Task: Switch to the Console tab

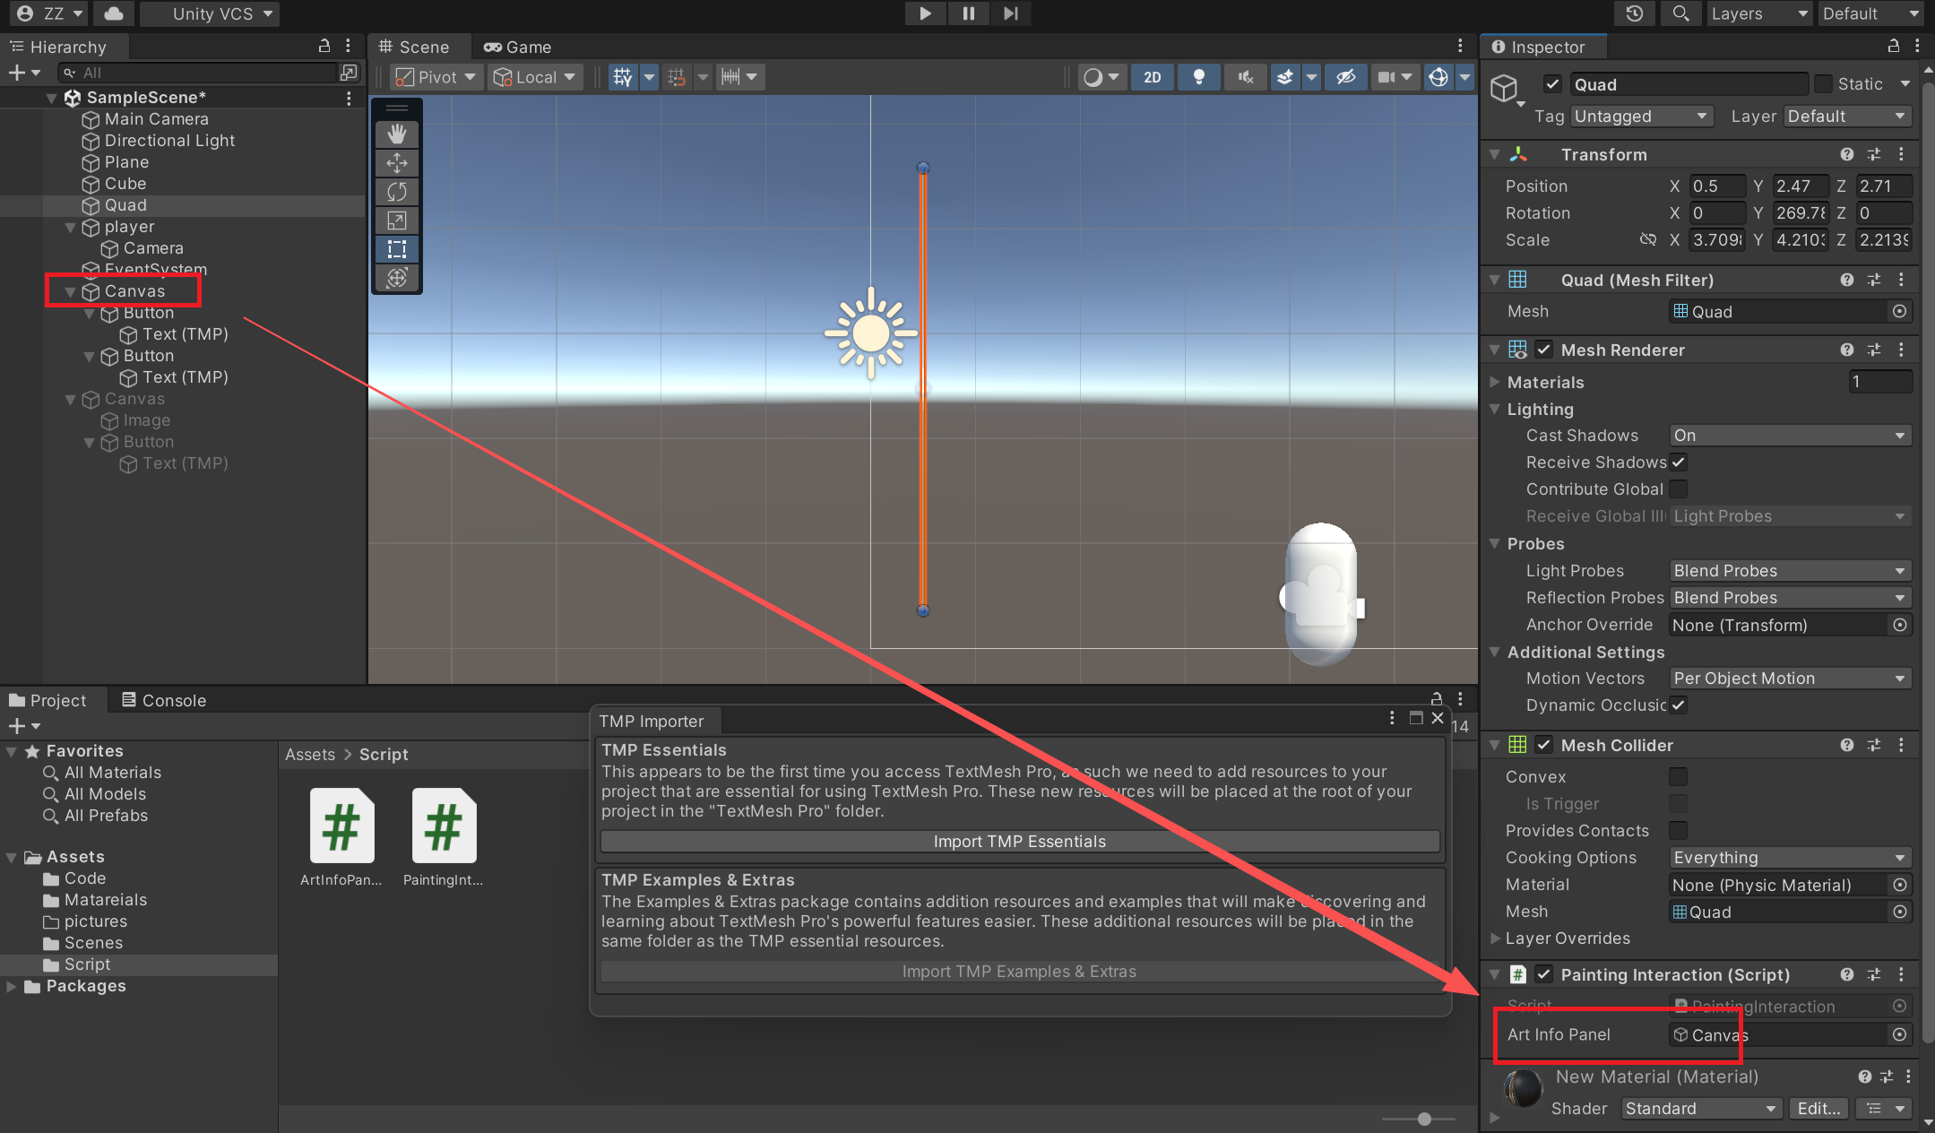Action: coord(164,700)
